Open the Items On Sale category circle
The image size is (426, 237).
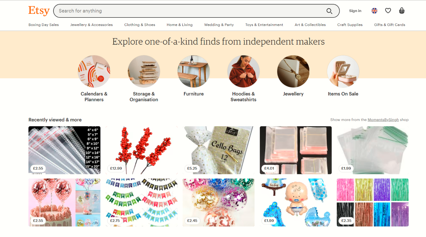(x=343, y=71)
